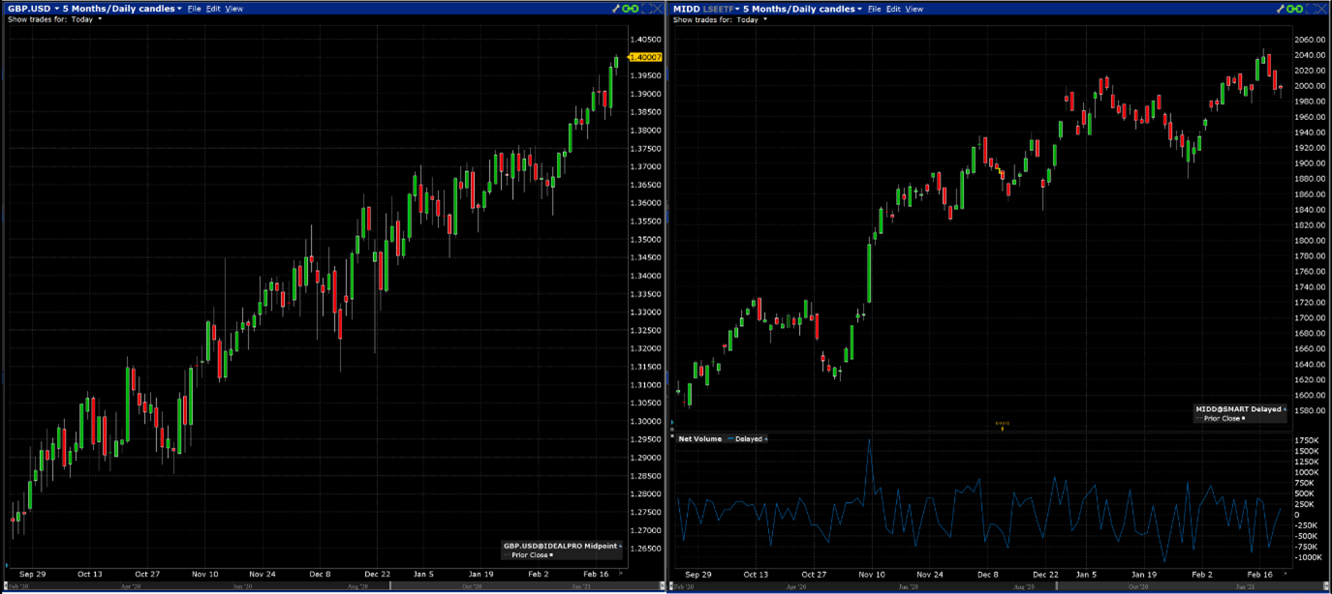Expand the GBP.USD symbol dropdown
The height and width of the screenshot is (594, 1332).
[x=31, y=9]
